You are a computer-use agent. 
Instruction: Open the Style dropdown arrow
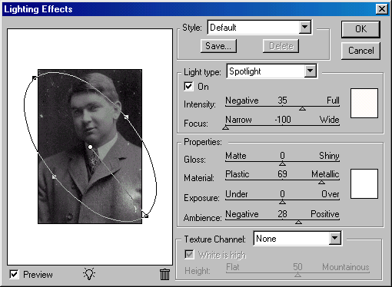click(304, 27)
